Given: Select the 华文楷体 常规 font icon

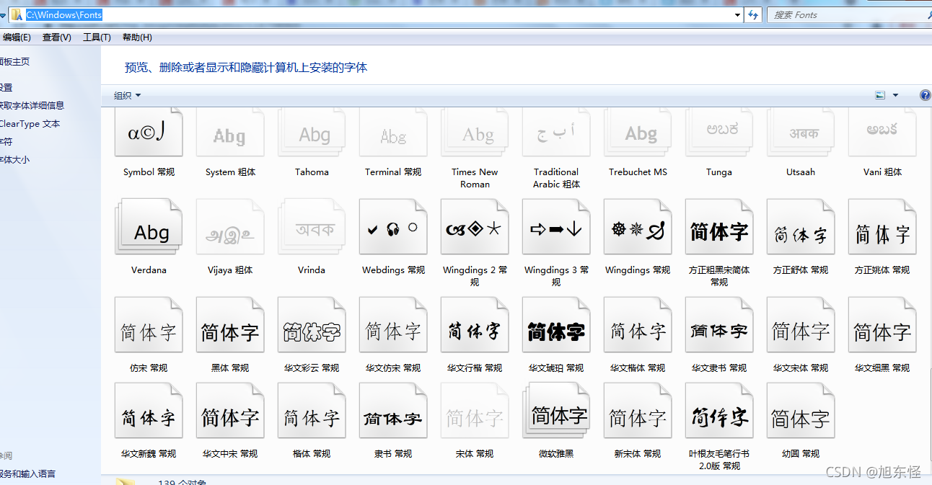Looking at the screenshot, I should point(638,325).
